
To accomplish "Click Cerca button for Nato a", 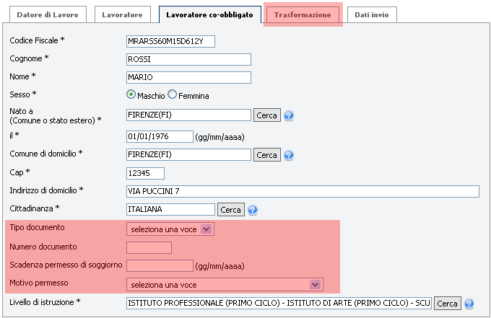I will click(266, 115).
